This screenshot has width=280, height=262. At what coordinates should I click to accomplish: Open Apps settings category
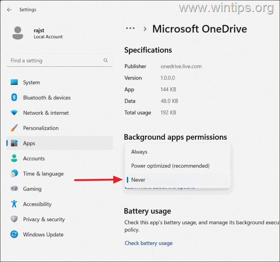coord(60,143)
